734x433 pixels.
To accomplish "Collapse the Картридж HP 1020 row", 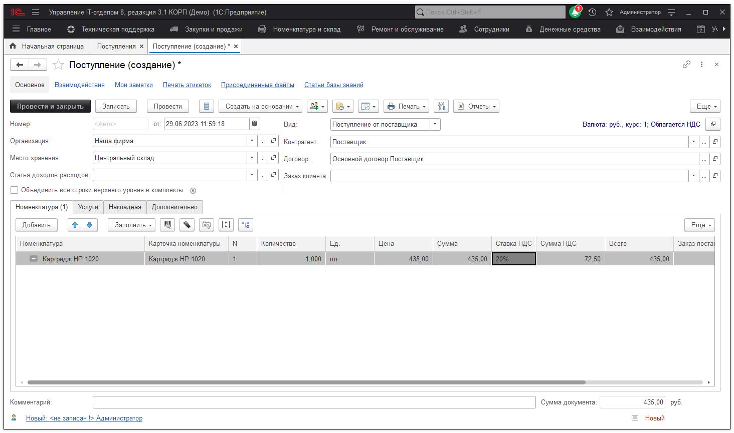I will (34, 259).
